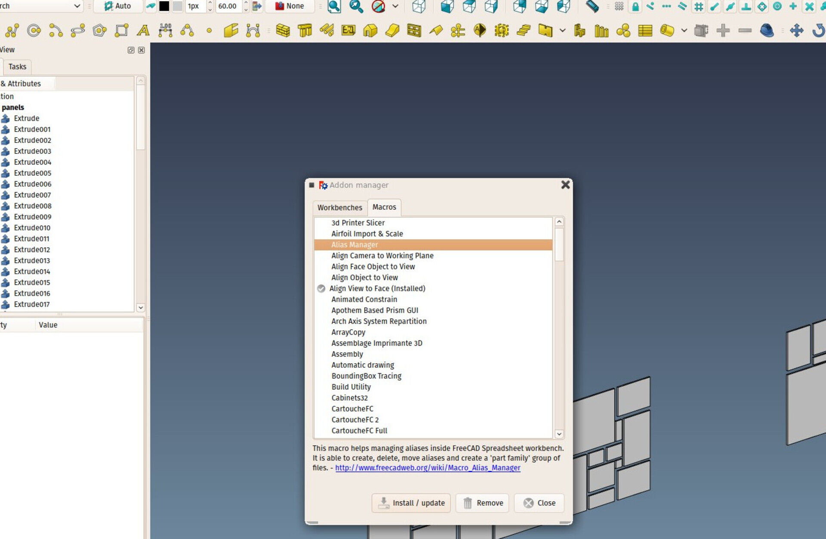Image resolution: width=826 pixels, height=539 pixels.
Task: Select the Arch Roof tool
Action: (x=436, y=31)
